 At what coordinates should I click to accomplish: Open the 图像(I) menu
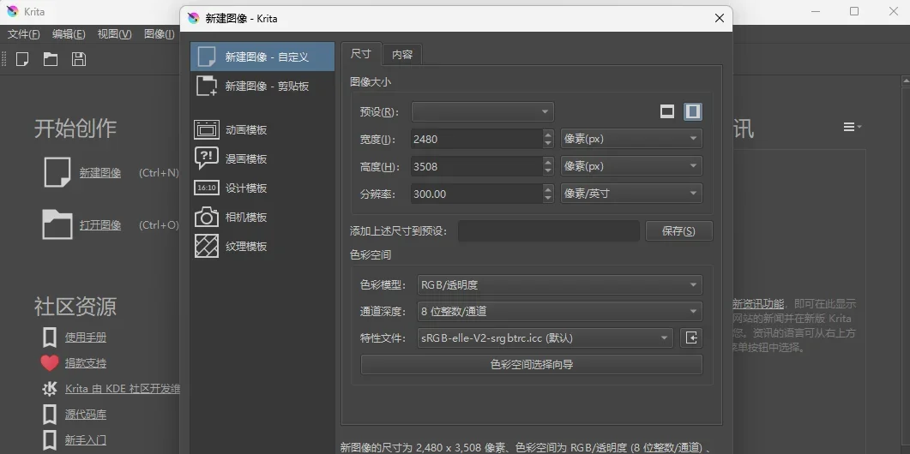click(x=159, y=34)
